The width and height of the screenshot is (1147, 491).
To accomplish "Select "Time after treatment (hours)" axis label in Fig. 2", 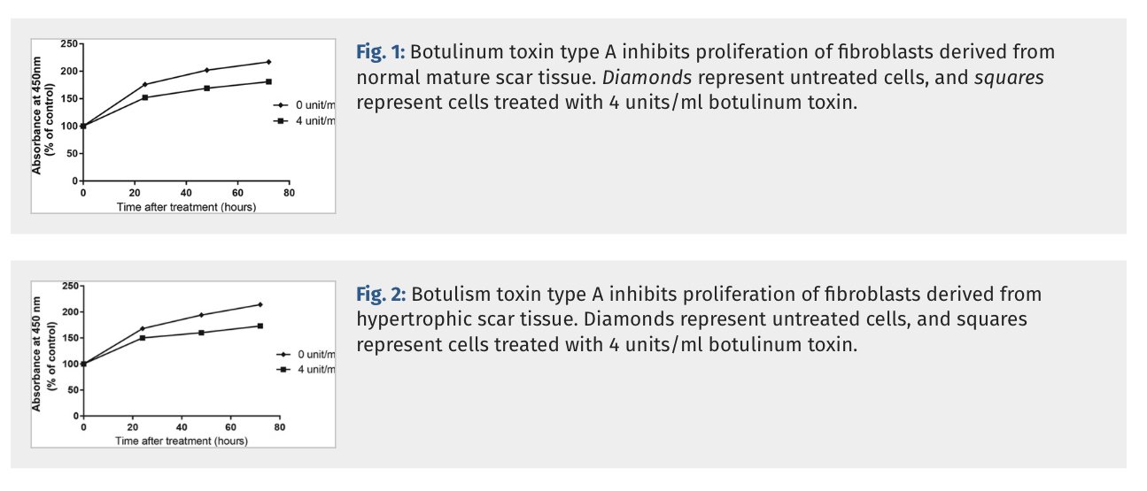I will tap(181, 441).
